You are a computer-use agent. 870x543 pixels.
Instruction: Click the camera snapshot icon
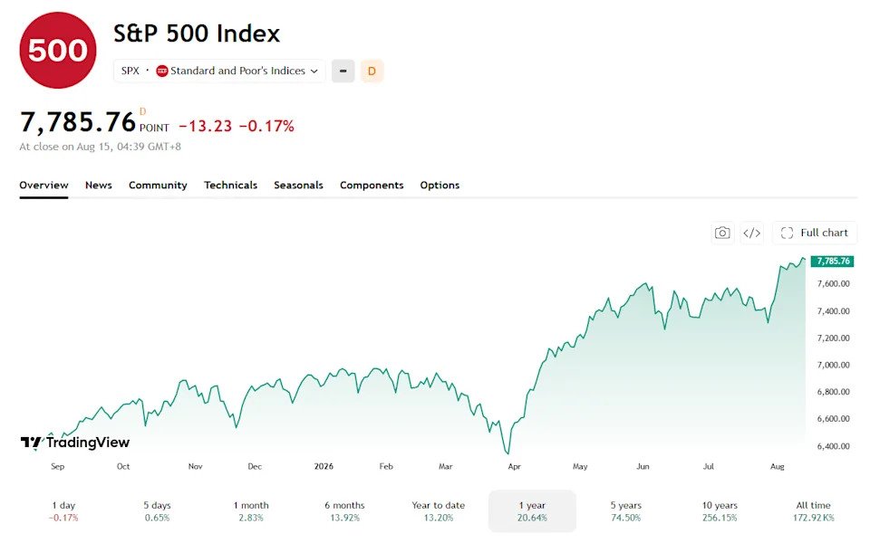coord(722,233)
